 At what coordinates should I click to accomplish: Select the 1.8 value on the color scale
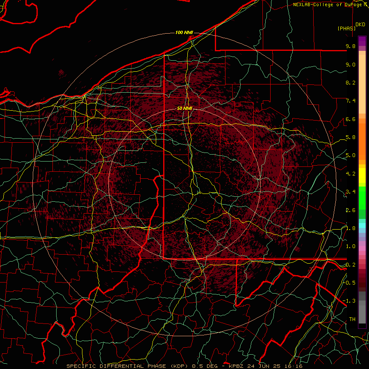click(351, 228)
